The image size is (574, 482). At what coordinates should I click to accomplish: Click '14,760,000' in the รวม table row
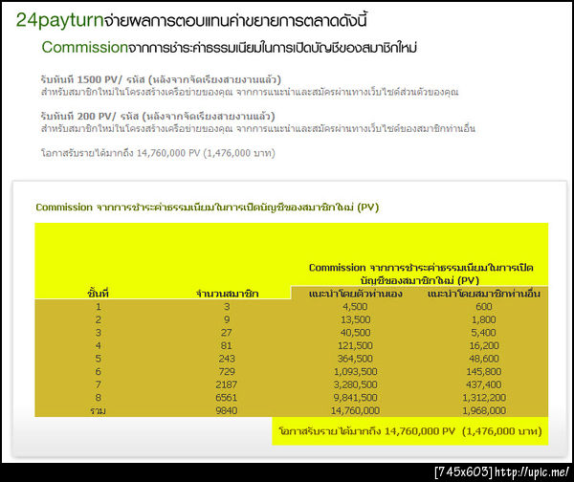[355, 410]
